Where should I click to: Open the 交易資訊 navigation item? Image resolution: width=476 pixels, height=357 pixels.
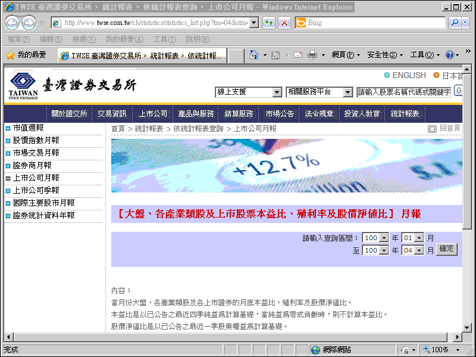coord(112,114)
